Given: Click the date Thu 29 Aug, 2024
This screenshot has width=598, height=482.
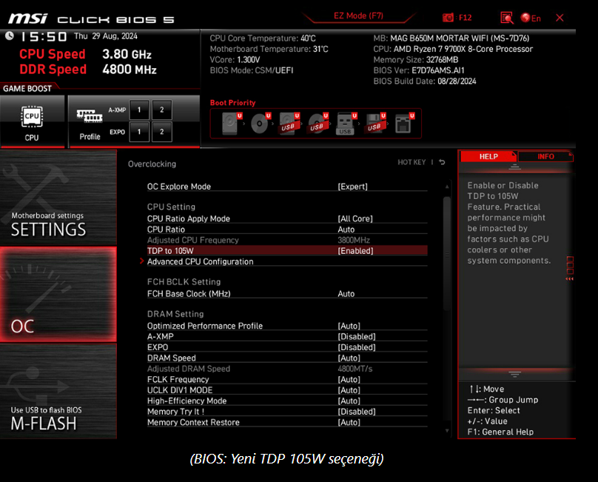Looking at the screenshot, I should 106,36.
